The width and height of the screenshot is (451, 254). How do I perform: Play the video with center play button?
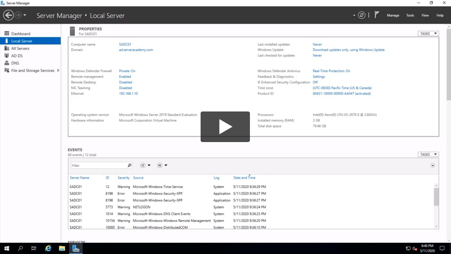tap(225, 127)
